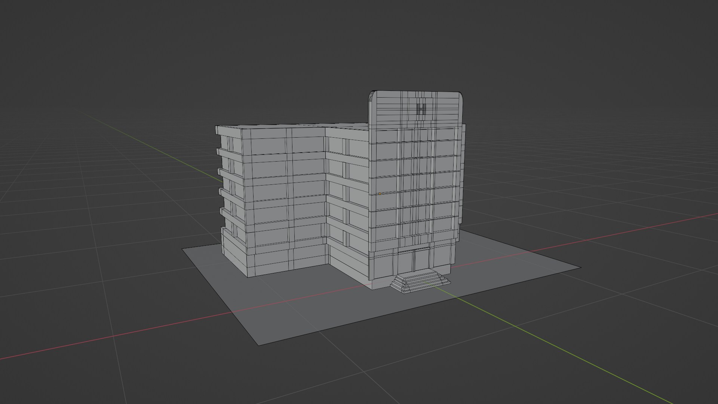
Task: Click the orange object origin dot
Action: (380, 194)
